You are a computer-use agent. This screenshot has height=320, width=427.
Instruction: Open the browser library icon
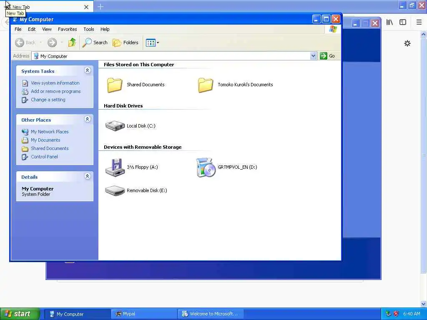click(389, 22)
